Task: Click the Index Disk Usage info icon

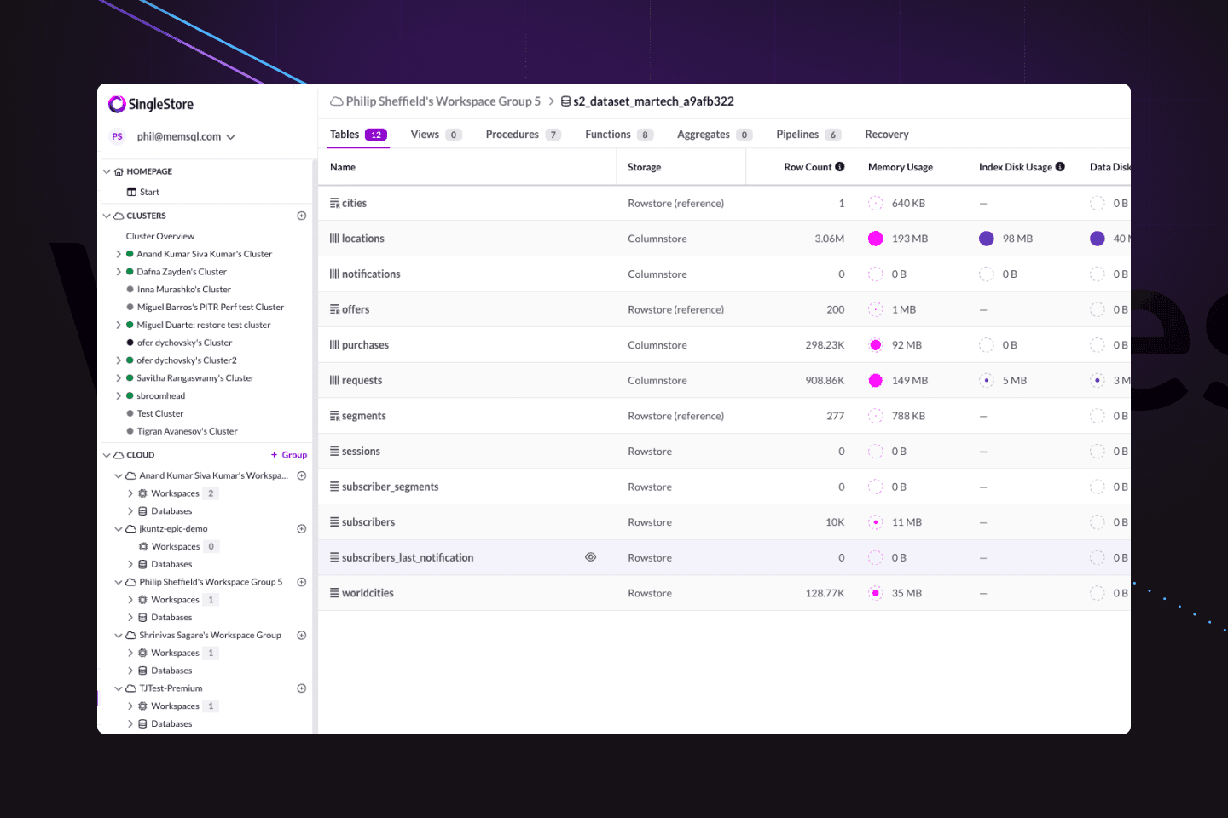Action: (x=1060, y=167)
